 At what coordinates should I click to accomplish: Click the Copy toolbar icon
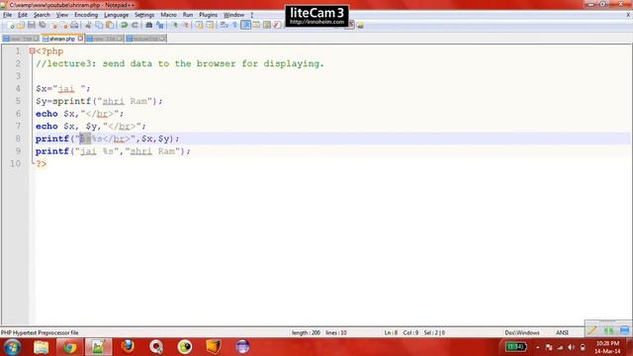(99, 26)
